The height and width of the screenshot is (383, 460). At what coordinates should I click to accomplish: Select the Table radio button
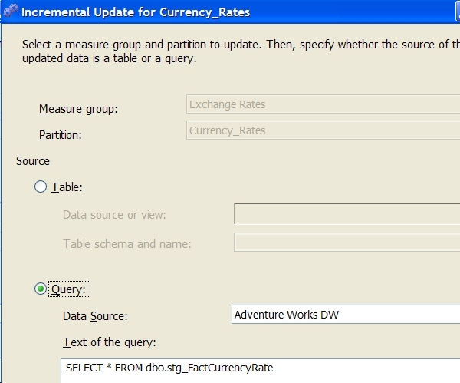coord(41,187)
